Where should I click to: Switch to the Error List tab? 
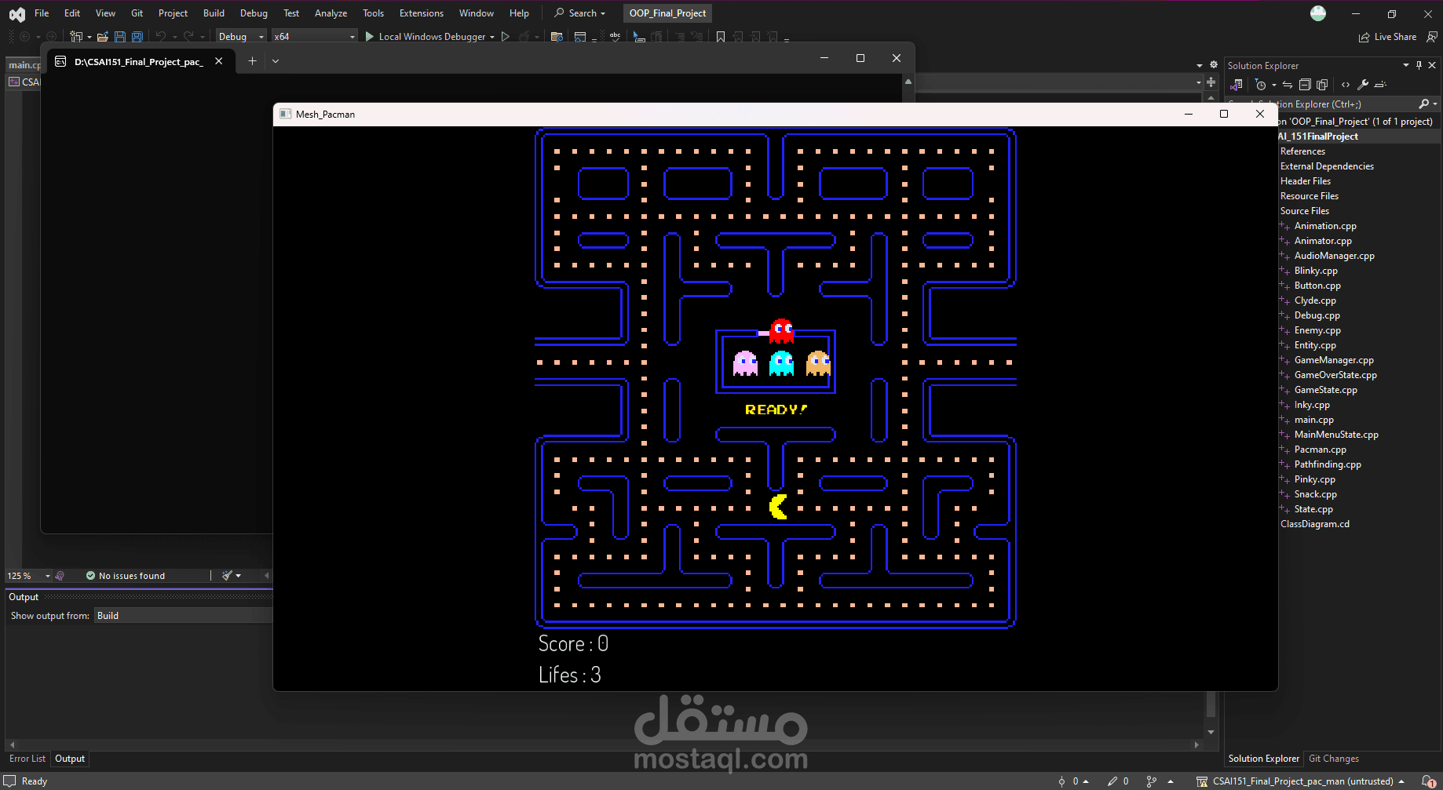(x=27, y=759)
